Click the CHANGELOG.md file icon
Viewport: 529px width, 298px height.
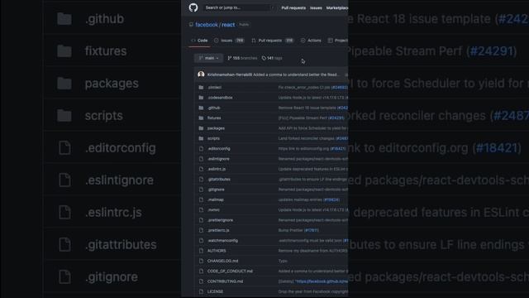(201, 262)
